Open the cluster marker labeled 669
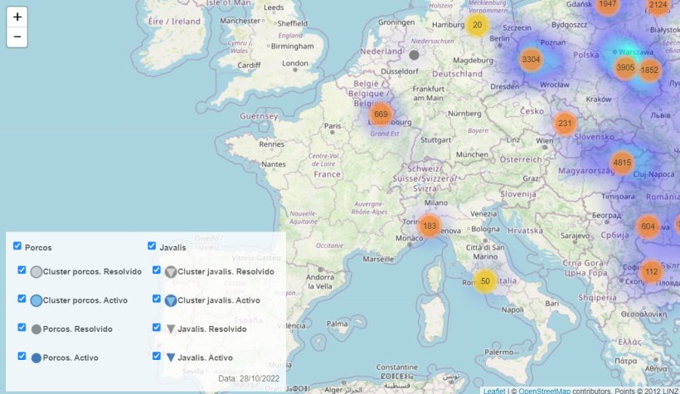Image resolution: width=680 pixels, height=394 pixels. 381,114
